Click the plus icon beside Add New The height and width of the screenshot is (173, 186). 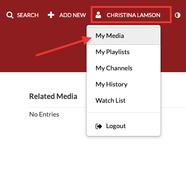coord(51,15)
